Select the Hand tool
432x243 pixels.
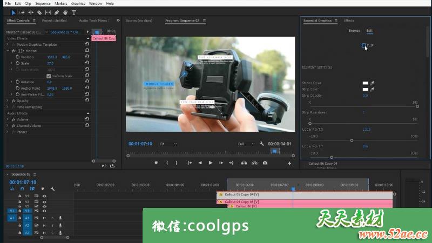[x=65, y=12]
